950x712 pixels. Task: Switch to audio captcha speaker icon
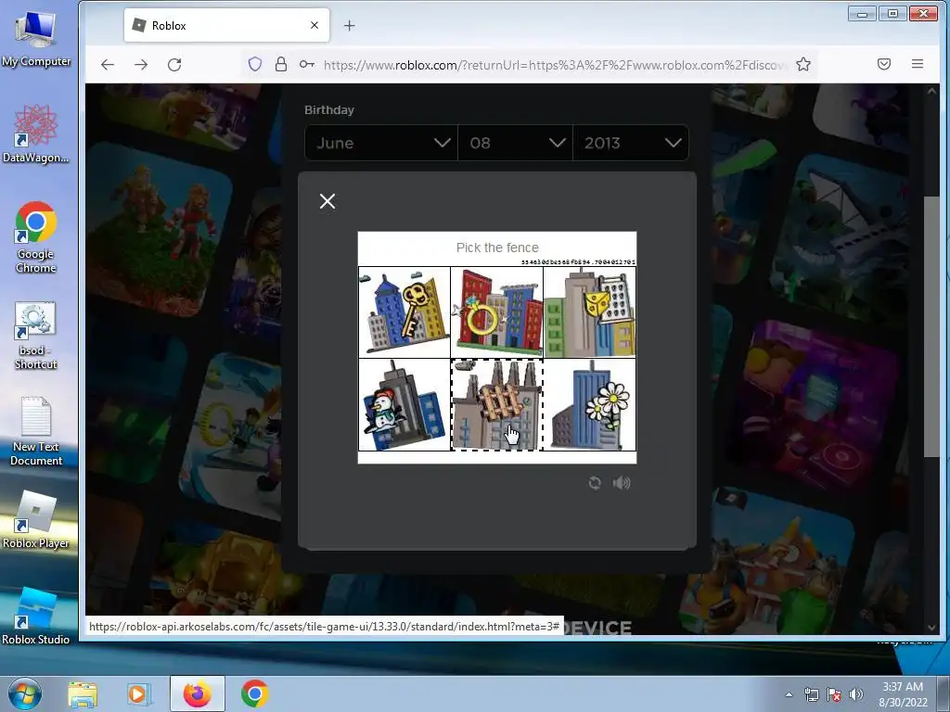coord(622,482)
